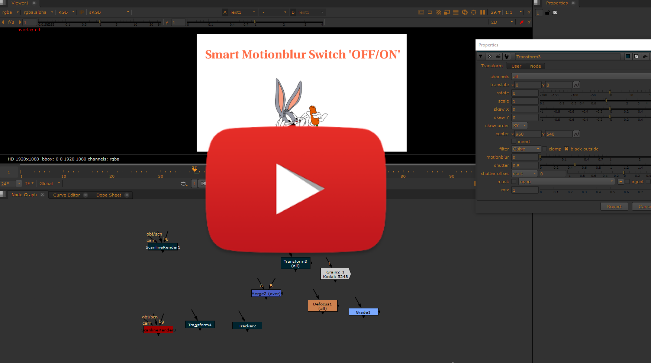Uncheck the black outside checkbox

click(567, 149)
